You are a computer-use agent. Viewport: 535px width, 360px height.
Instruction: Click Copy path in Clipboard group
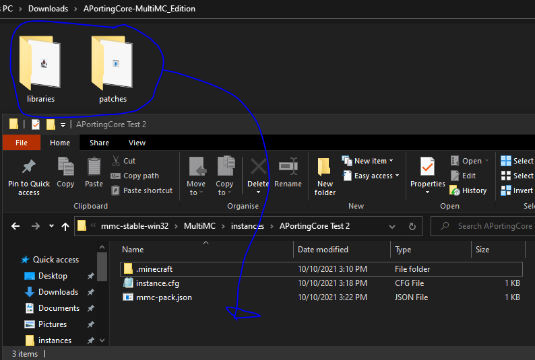click(x=135, y=176)
